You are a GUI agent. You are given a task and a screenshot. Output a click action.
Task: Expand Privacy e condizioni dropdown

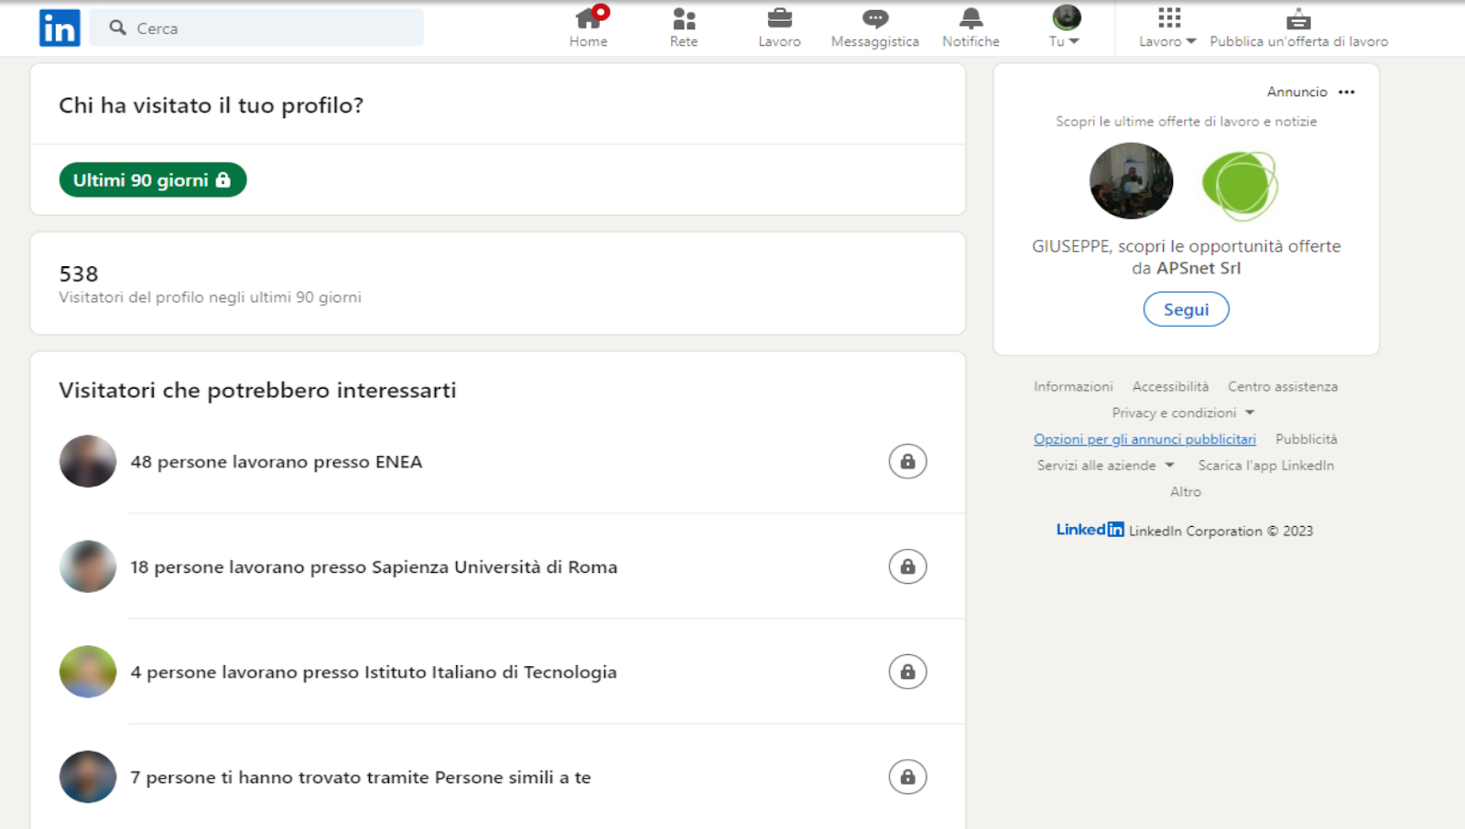[1183, 413]
